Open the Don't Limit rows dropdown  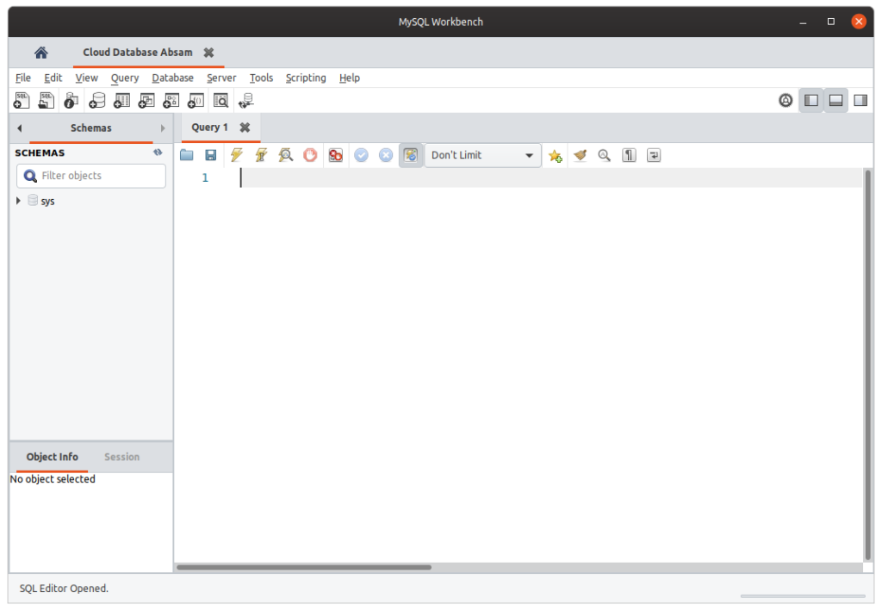click(482, 155)
